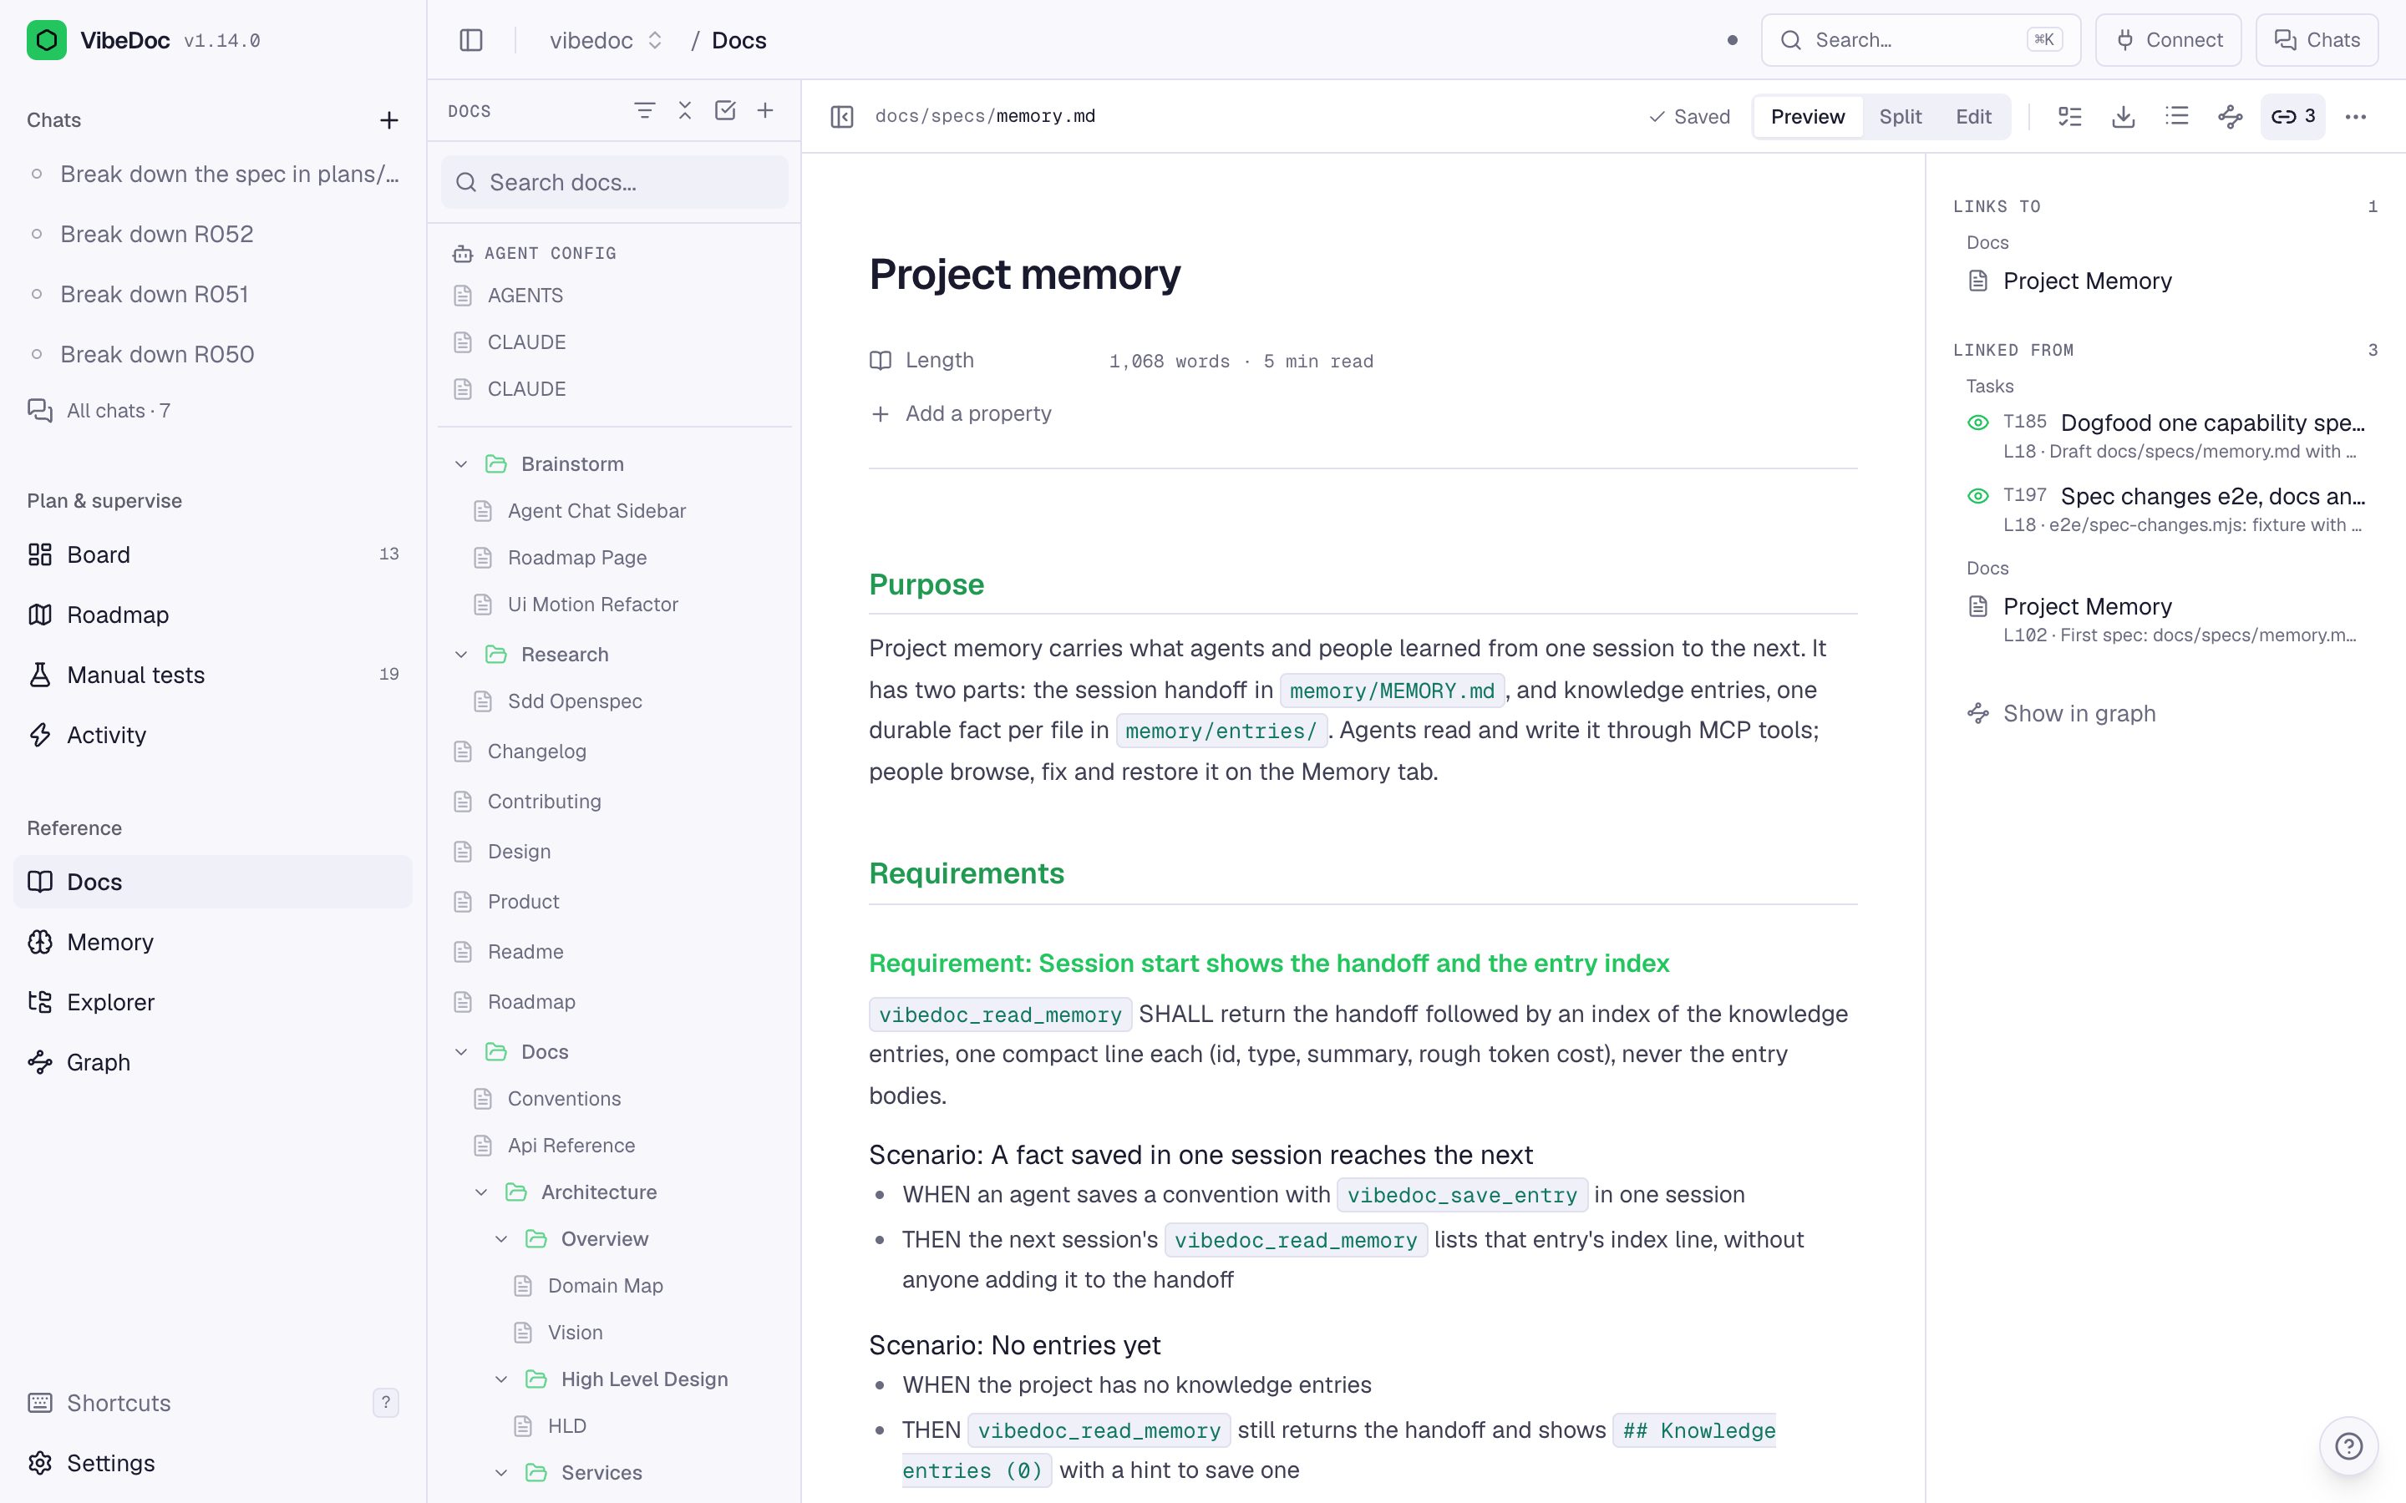2406x1503 pixels.
Task: Toggle the left sidebar panel icon
Action: pos(471,40)
